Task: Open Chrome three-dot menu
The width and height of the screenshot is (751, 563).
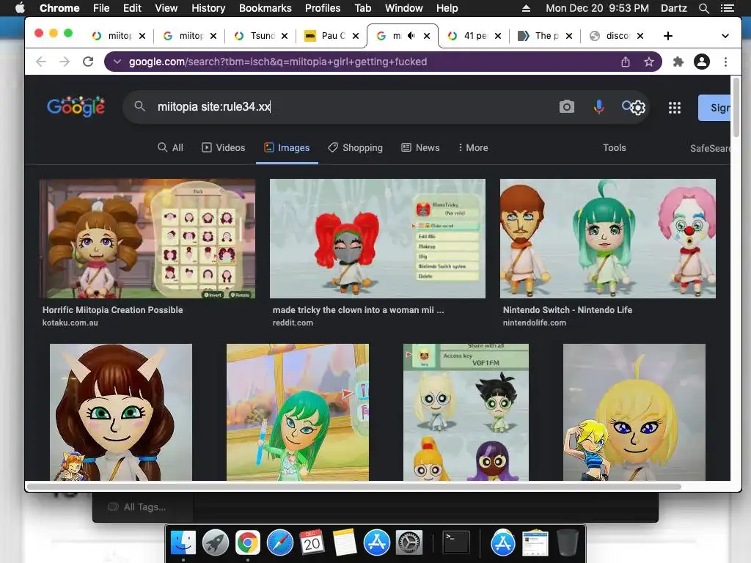Action: 725,62
